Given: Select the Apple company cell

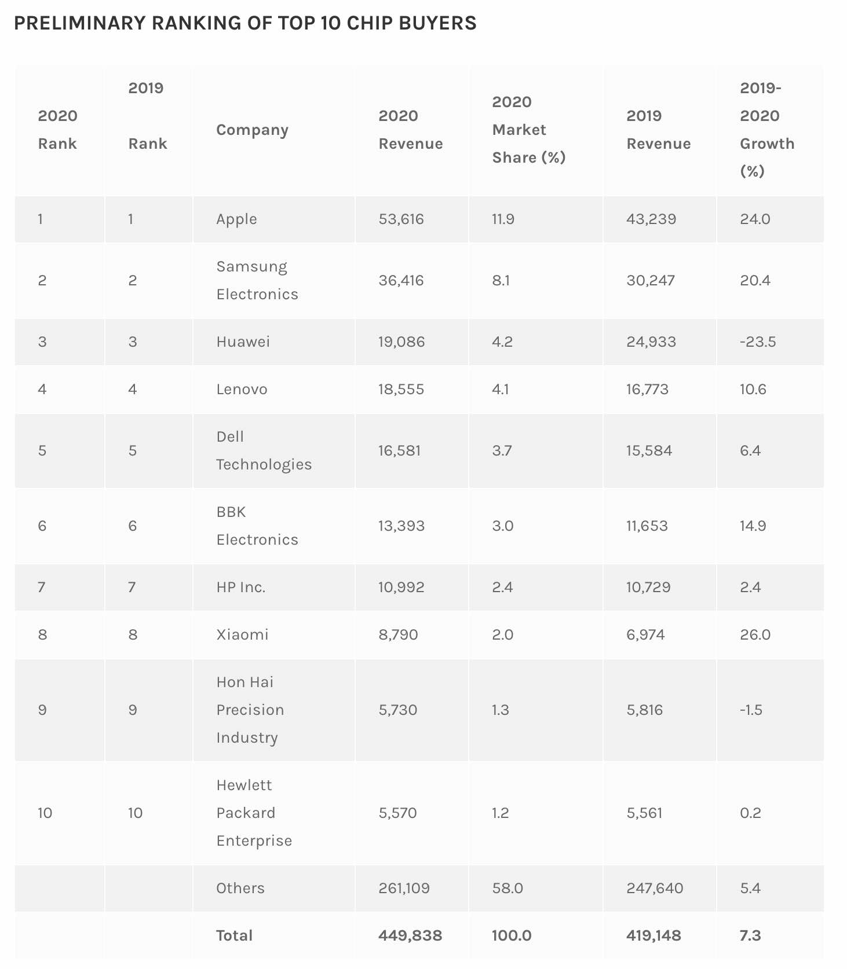Looking at the screenshot, I should coord(236,219).
